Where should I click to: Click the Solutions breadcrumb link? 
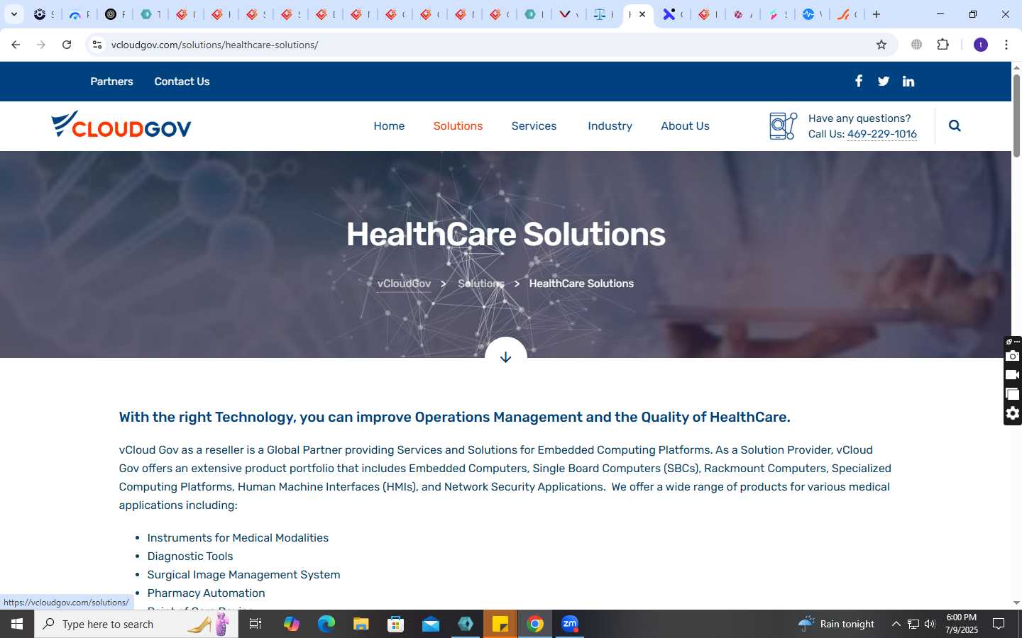tap(481, 284)
